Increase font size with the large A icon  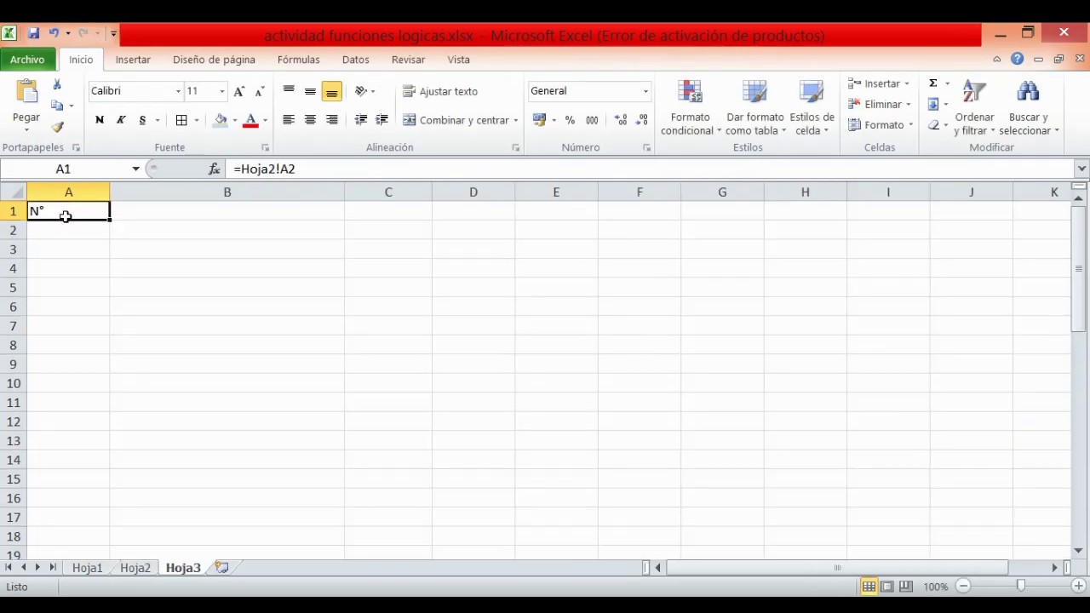click(239, 91)
